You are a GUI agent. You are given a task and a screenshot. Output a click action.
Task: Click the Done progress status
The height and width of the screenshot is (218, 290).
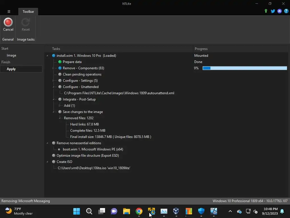[198, 62]
